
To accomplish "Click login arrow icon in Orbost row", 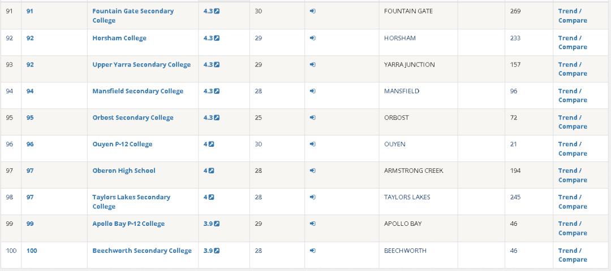I will pos(313,117).
